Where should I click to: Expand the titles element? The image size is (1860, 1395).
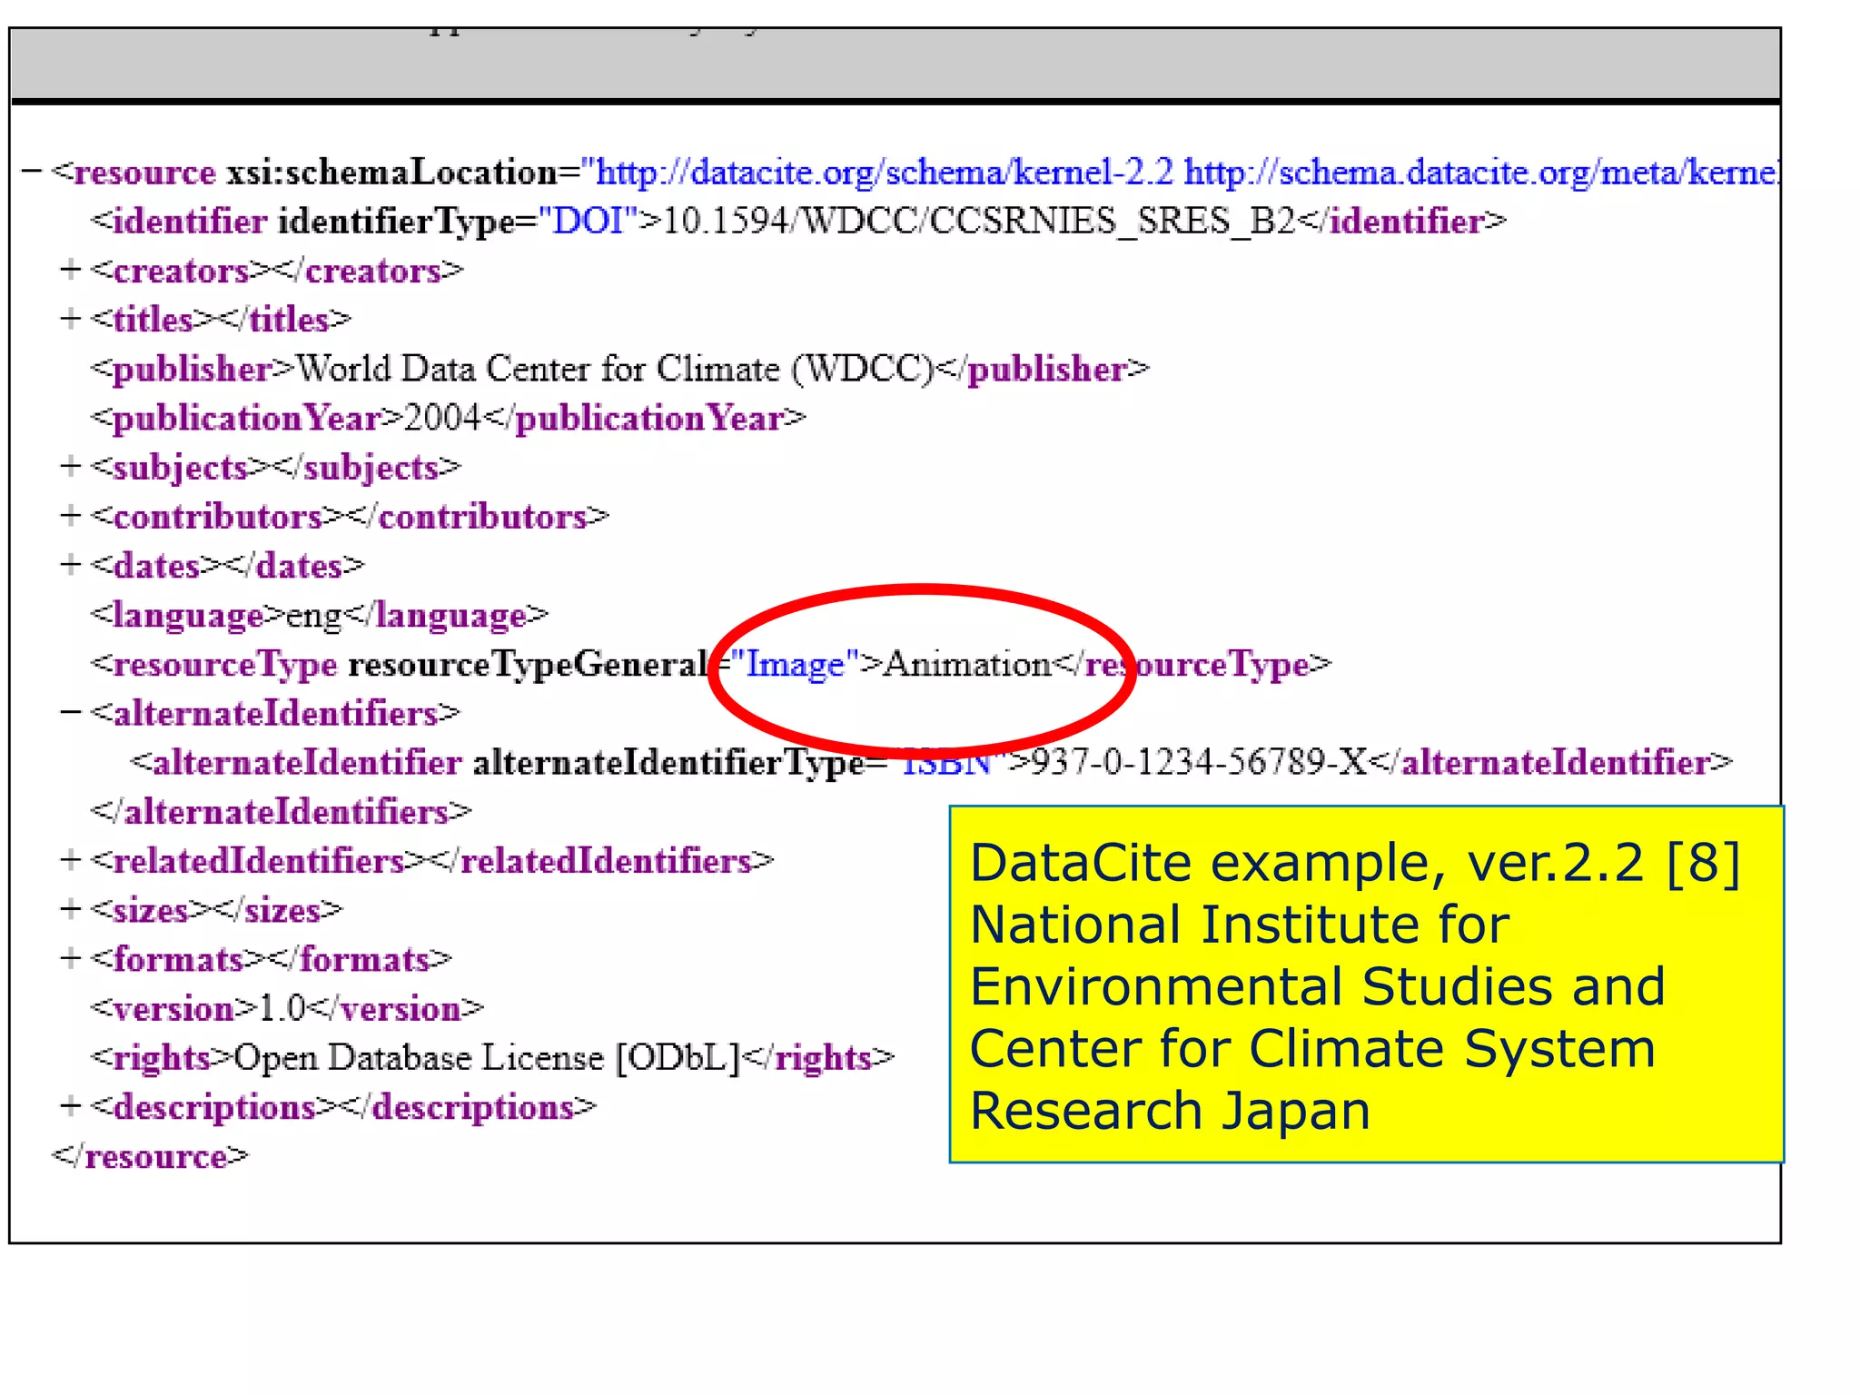click(71, 319)
